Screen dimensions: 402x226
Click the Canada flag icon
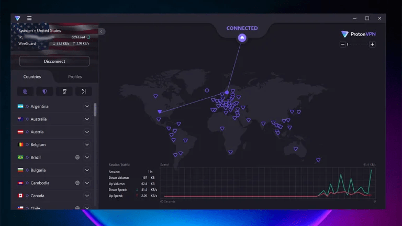pos(20,196)
